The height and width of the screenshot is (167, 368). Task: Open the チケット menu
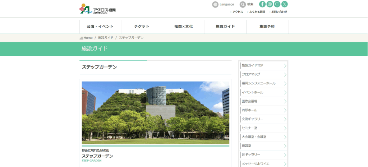(142, 27)
